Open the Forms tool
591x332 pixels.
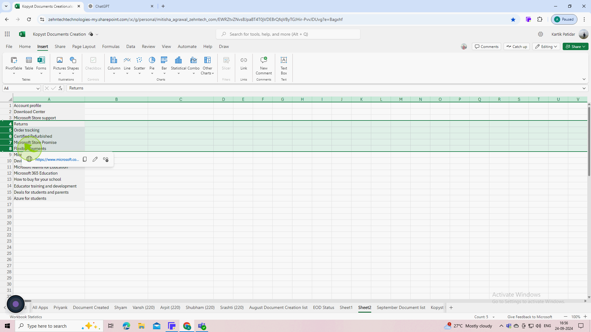[x=41, y=65]
